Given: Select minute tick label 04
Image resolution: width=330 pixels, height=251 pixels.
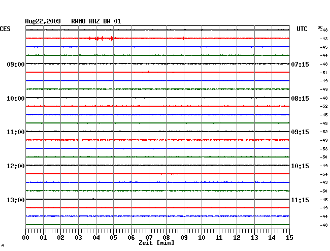Looking at the screenshot, I should [96, 237].
